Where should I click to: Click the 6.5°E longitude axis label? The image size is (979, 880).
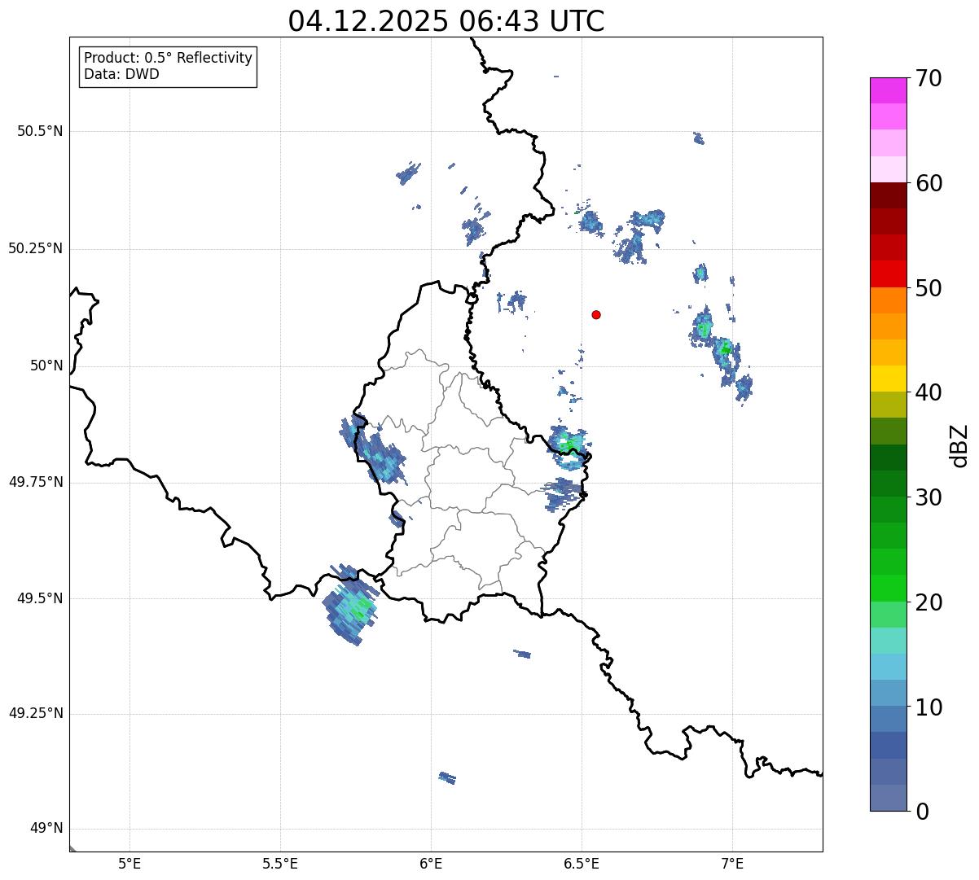[x=582, y=863]
